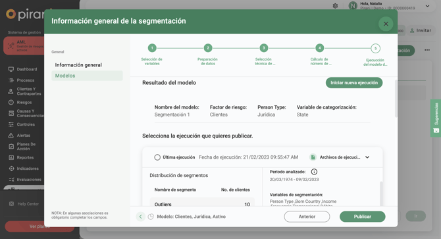Select Modelos in left panel

(87, 76)
